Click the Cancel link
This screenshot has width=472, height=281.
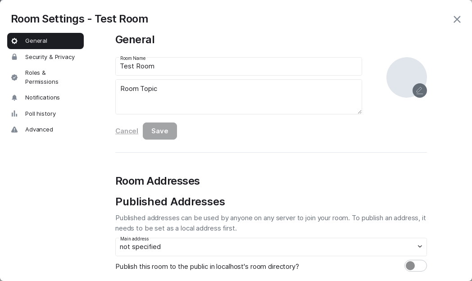point(127,131)
